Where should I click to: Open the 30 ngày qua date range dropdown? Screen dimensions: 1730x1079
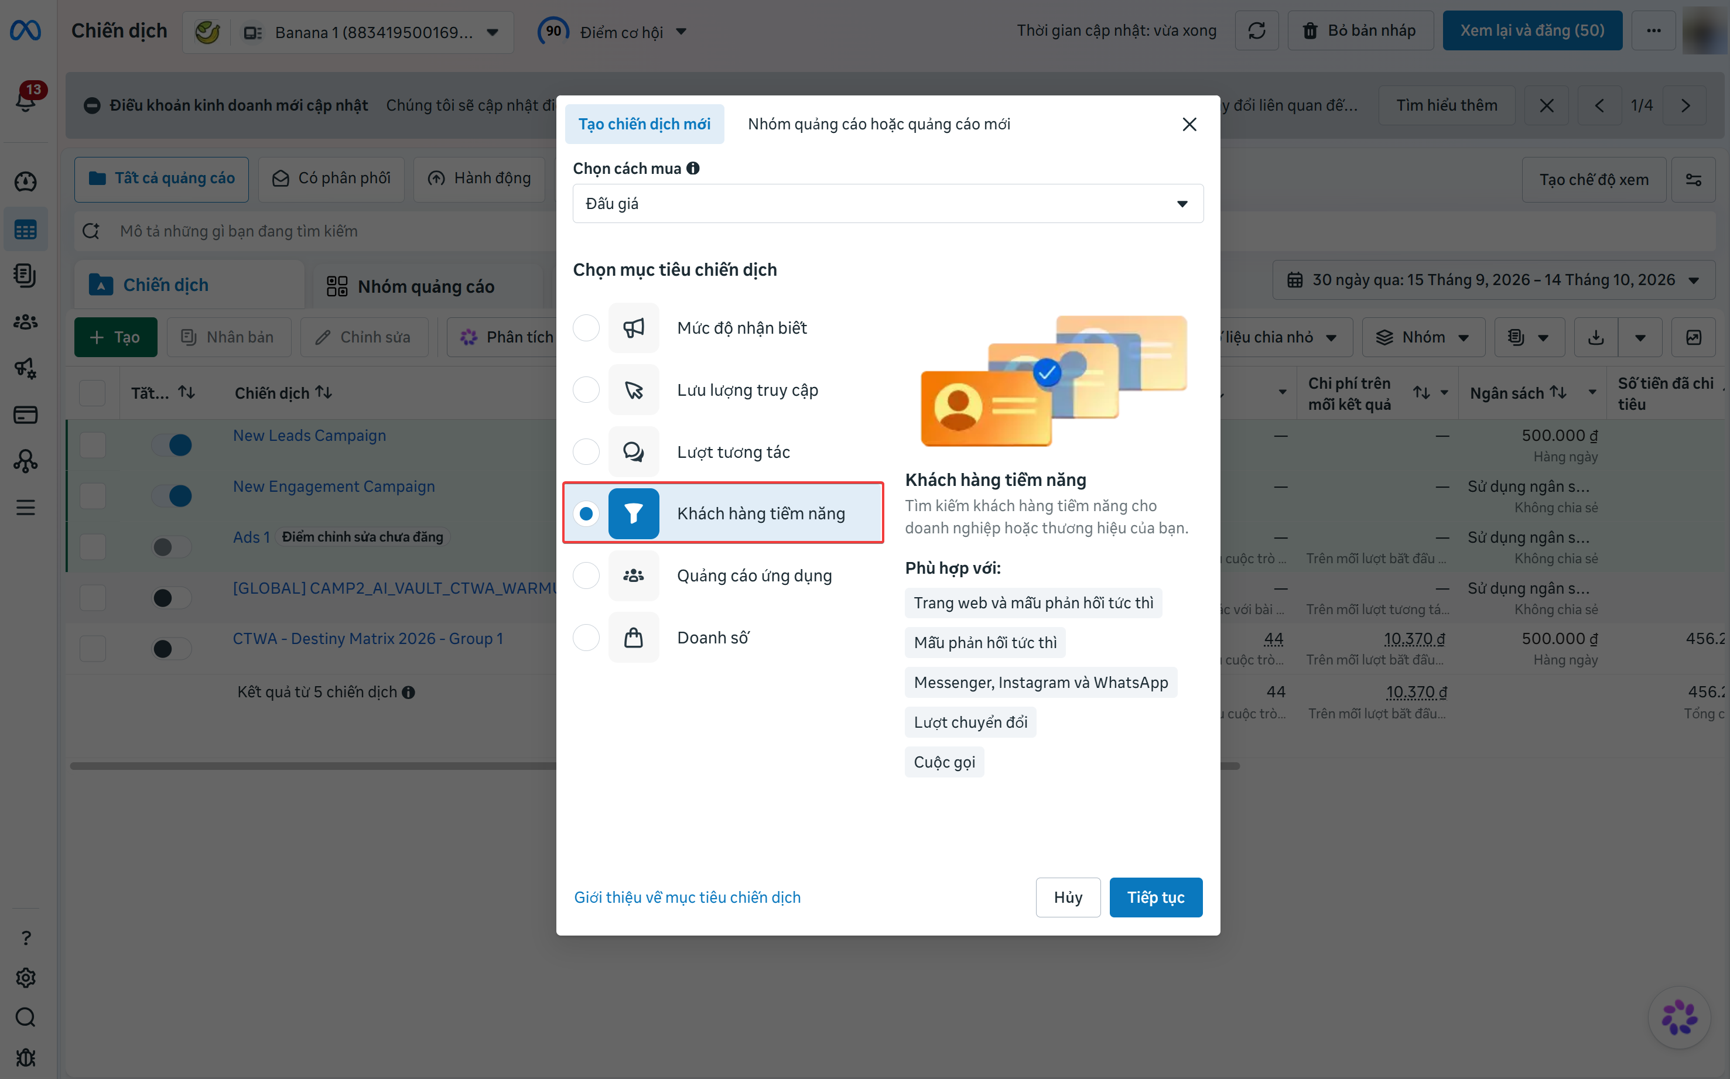tap(1494, 280)
